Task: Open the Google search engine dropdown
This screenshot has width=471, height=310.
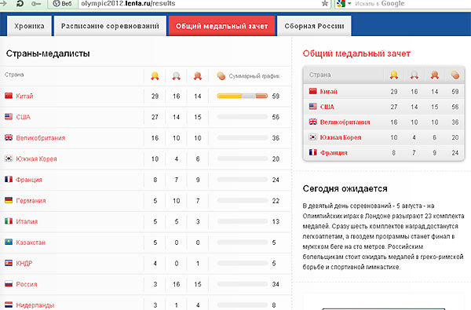Action: [x=344, y=4]
